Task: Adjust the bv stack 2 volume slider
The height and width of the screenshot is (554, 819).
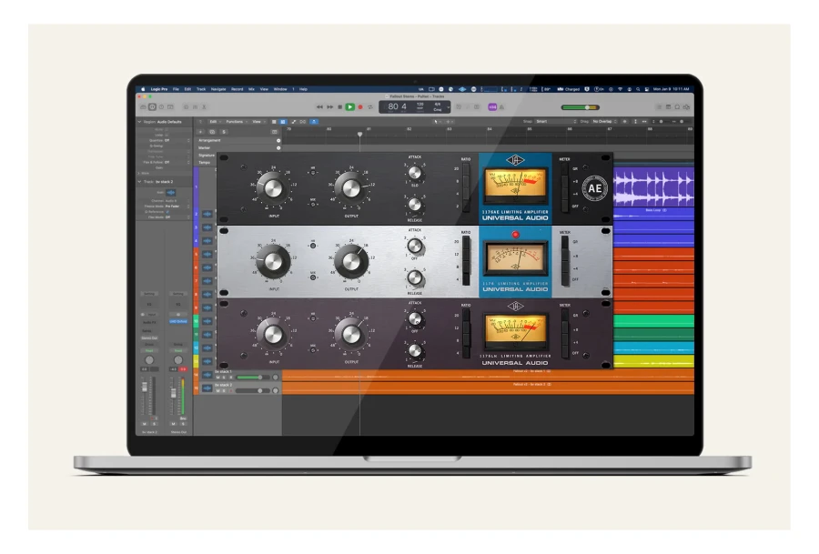Action: coord(252,390)
